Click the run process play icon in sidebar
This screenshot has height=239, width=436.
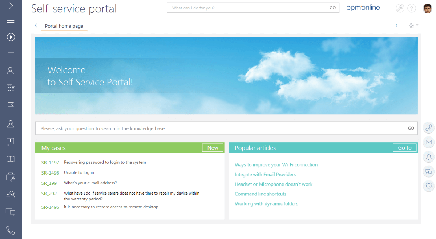pos(11,37)
